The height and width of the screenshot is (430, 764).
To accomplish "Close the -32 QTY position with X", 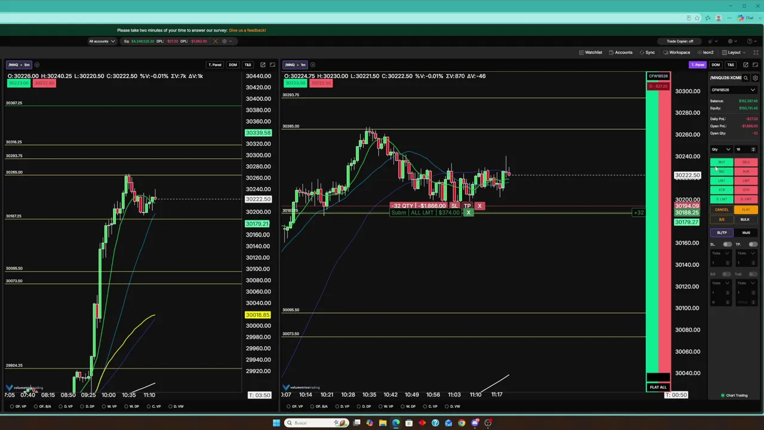I will coord(479,205).
